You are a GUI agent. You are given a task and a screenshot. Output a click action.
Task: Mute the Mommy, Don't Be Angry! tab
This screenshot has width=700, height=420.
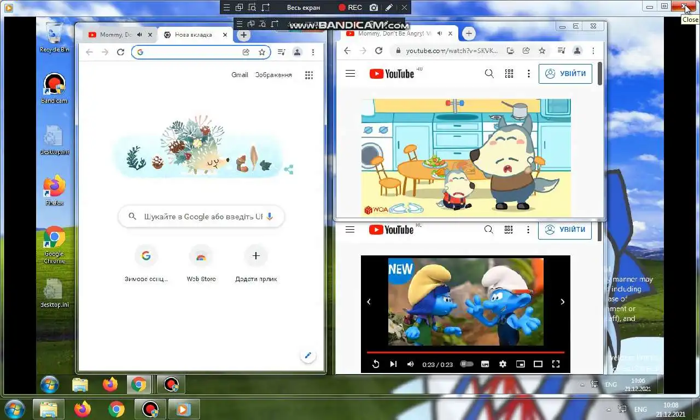pos(439,34)
